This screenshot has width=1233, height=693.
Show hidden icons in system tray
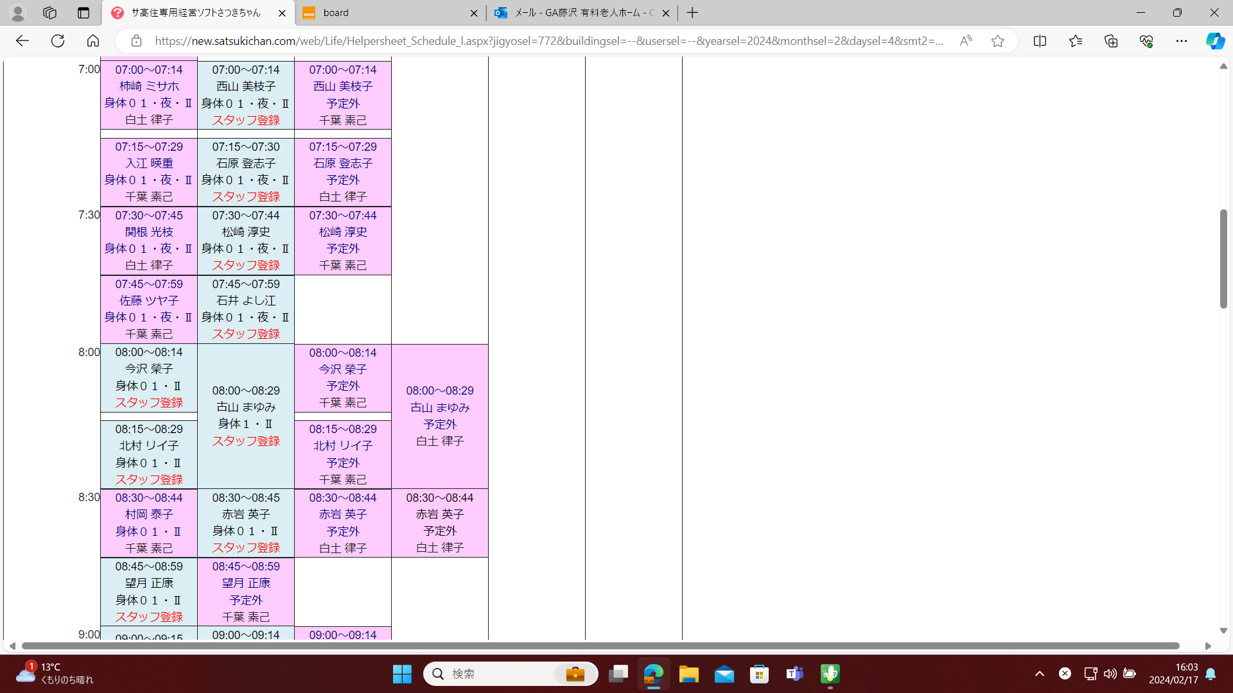1039,674
